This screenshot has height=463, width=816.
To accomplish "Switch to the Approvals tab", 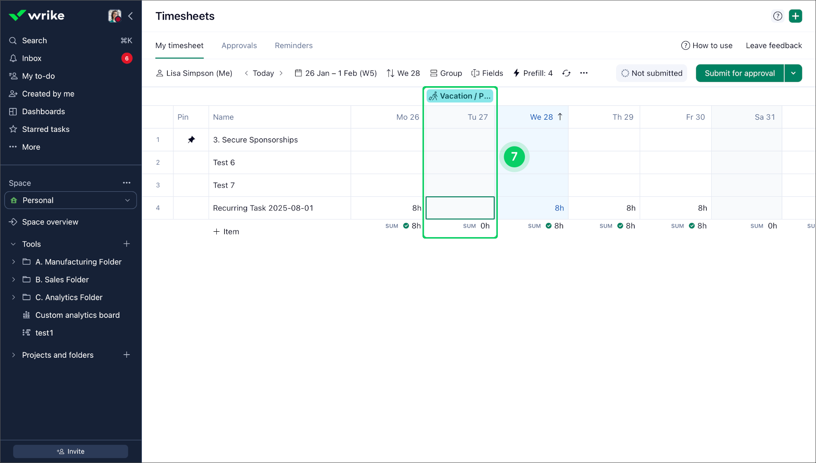I will click(239, 45).
